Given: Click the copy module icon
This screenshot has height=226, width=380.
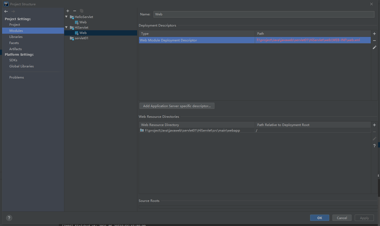Looking at the screenshot, I should (x=82, y=11).
